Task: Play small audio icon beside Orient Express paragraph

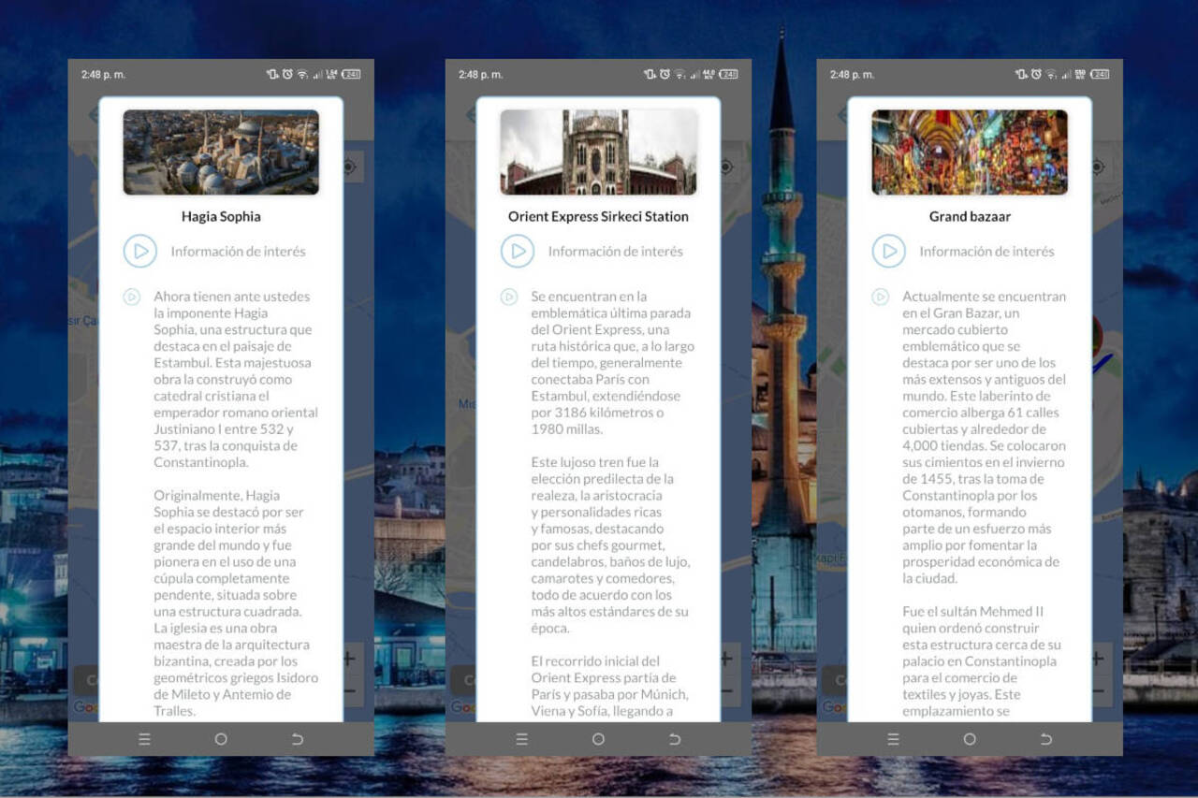Action: pyautogui.click(x=509, y=297)
